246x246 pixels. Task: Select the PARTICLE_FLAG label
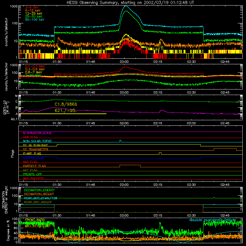pos(34,166)
